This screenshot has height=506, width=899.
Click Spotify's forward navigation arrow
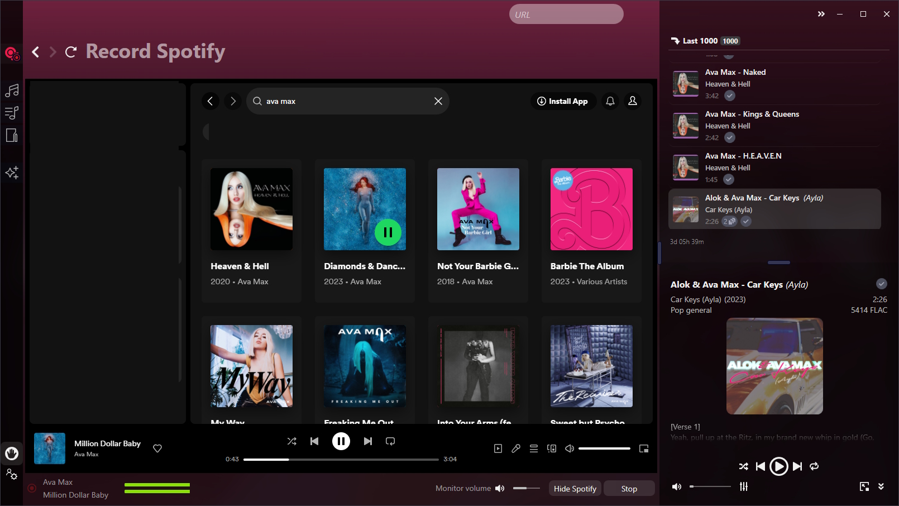coord(233,101)
